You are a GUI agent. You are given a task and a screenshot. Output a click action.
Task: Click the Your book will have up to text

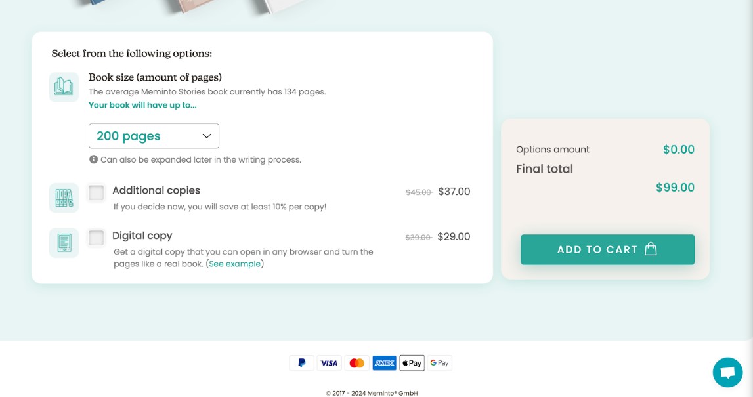[x=142, y=105]
